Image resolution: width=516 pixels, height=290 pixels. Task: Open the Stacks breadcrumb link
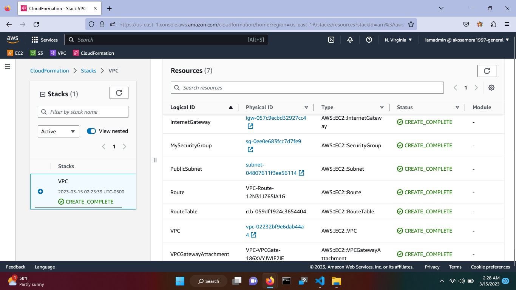[x=88, y=71]
